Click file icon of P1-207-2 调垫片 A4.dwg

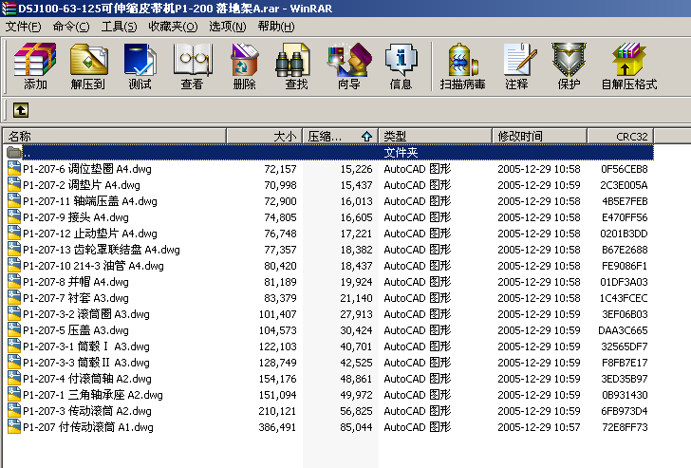[x=14, y=185]
